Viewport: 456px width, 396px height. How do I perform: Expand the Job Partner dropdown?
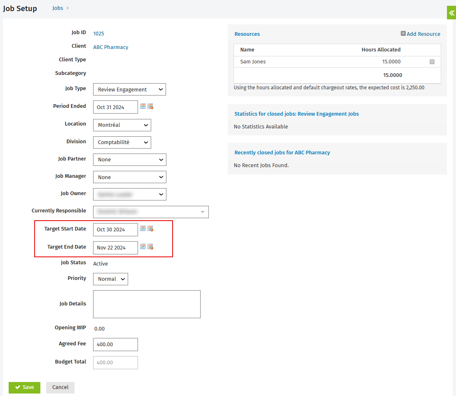point(130,160)
